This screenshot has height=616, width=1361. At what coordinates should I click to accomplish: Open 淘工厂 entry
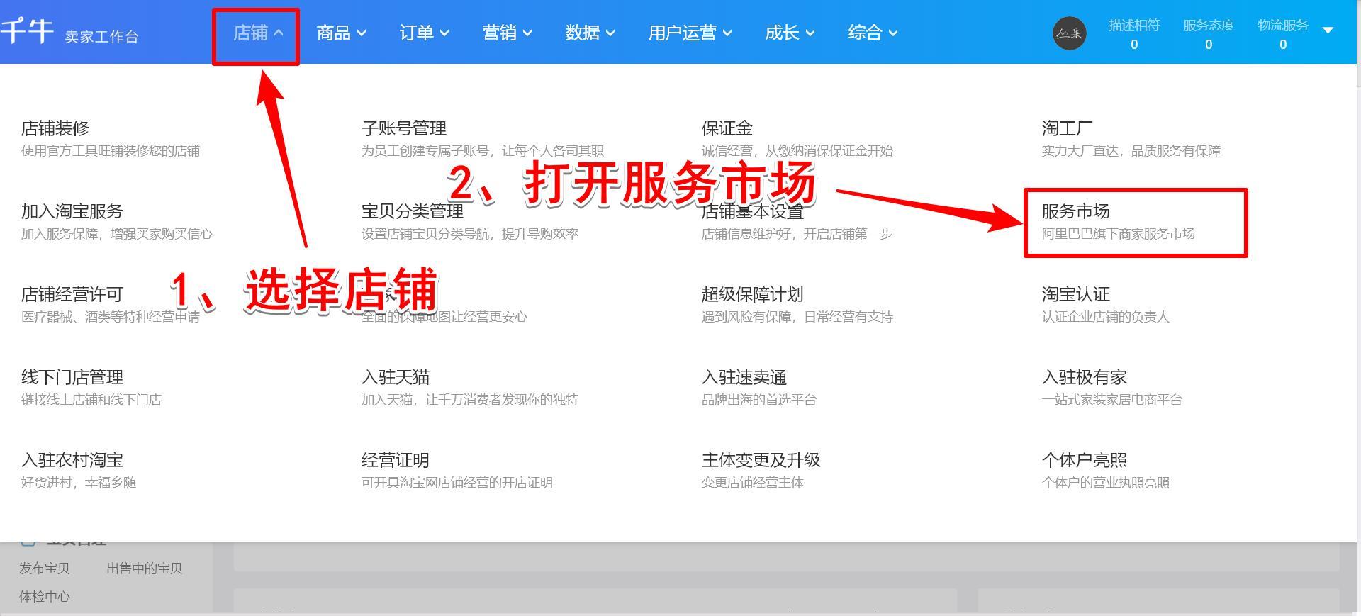[x=1068, y=128]
